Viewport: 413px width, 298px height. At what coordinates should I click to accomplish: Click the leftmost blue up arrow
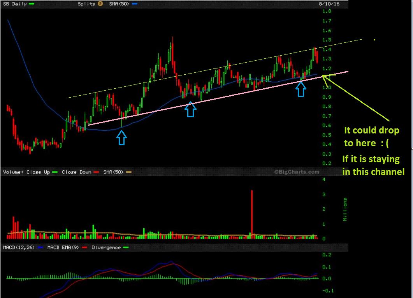tap(121, 138)
